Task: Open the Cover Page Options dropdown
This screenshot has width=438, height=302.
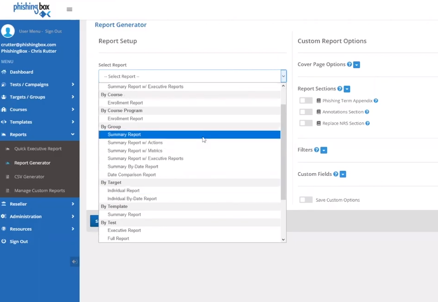Action: (x=356, y=64)
